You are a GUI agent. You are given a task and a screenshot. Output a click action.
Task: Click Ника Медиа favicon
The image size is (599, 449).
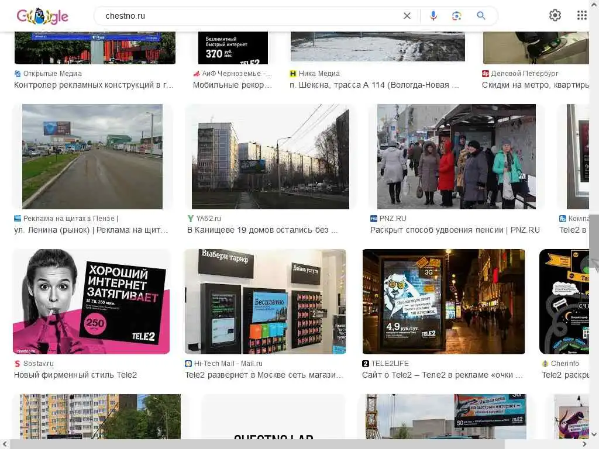[293, 73]
